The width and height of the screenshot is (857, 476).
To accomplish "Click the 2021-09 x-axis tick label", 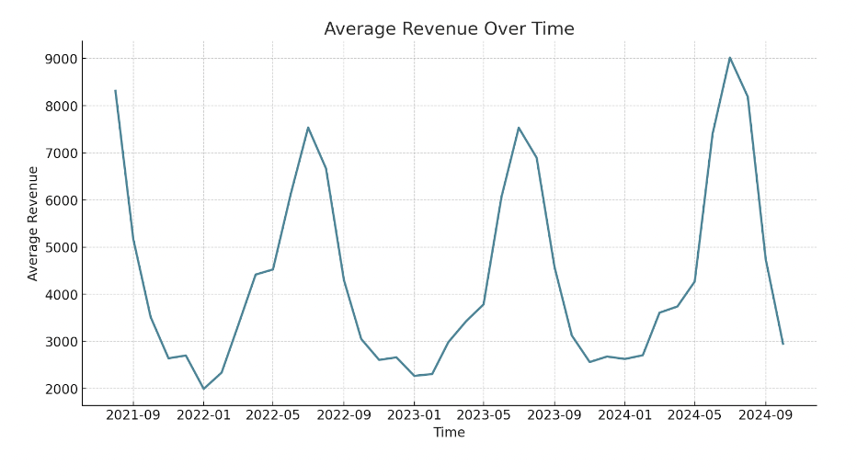I will pyautogui.click(x=133, y=415).
